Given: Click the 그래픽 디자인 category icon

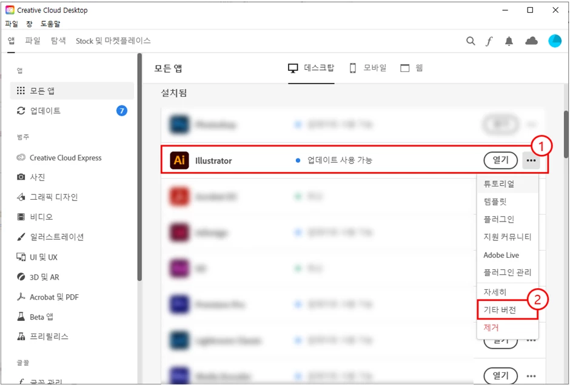Looking at the screenshot, I should click(21, 197).
